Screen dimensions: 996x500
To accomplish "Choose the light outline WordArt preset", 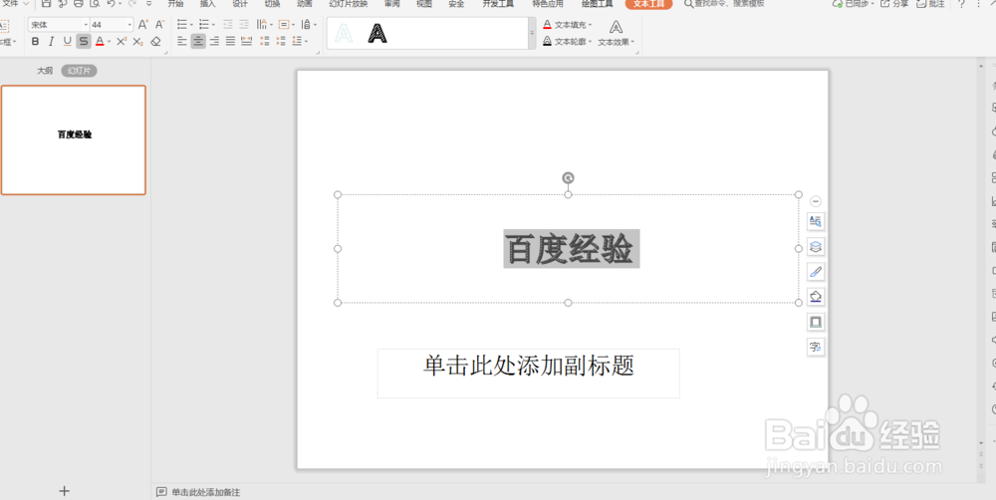I will 344,33.
